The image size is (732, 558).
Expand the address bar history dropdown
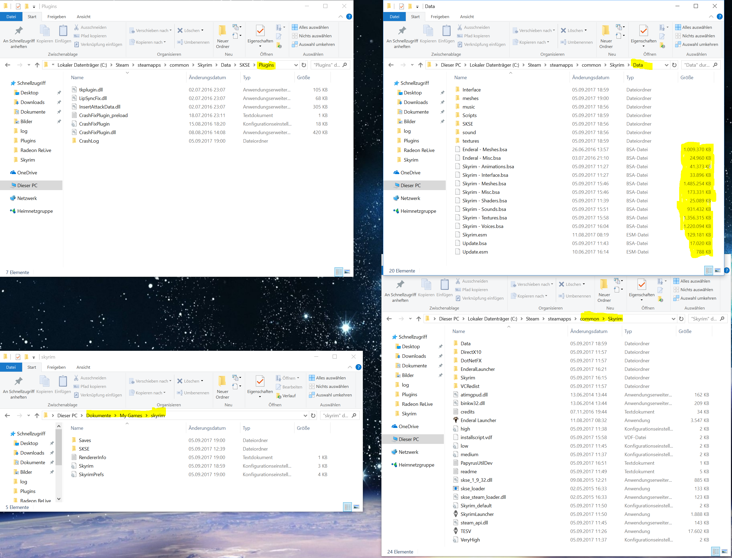[x=296, y=65]
